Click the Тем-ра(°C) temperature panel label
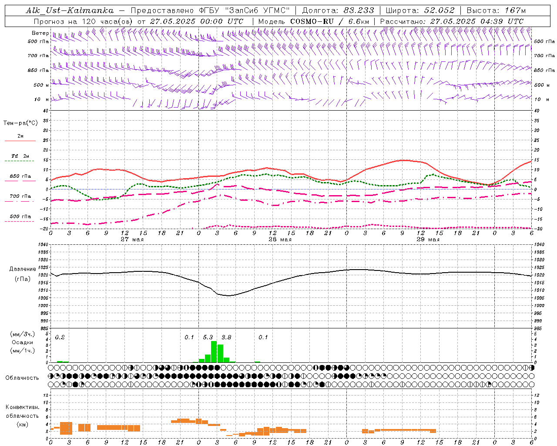Viewport: 557px width, 446px height. pos(20,123)
